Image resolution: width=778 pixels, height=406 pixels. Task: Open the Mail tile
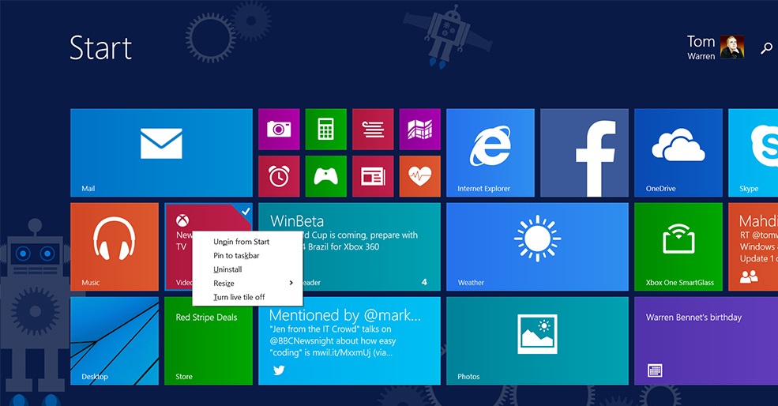point(161,153)
